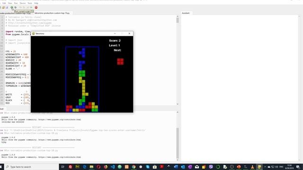Click the 'Next:' label in the game

click(x=117, y=50)
